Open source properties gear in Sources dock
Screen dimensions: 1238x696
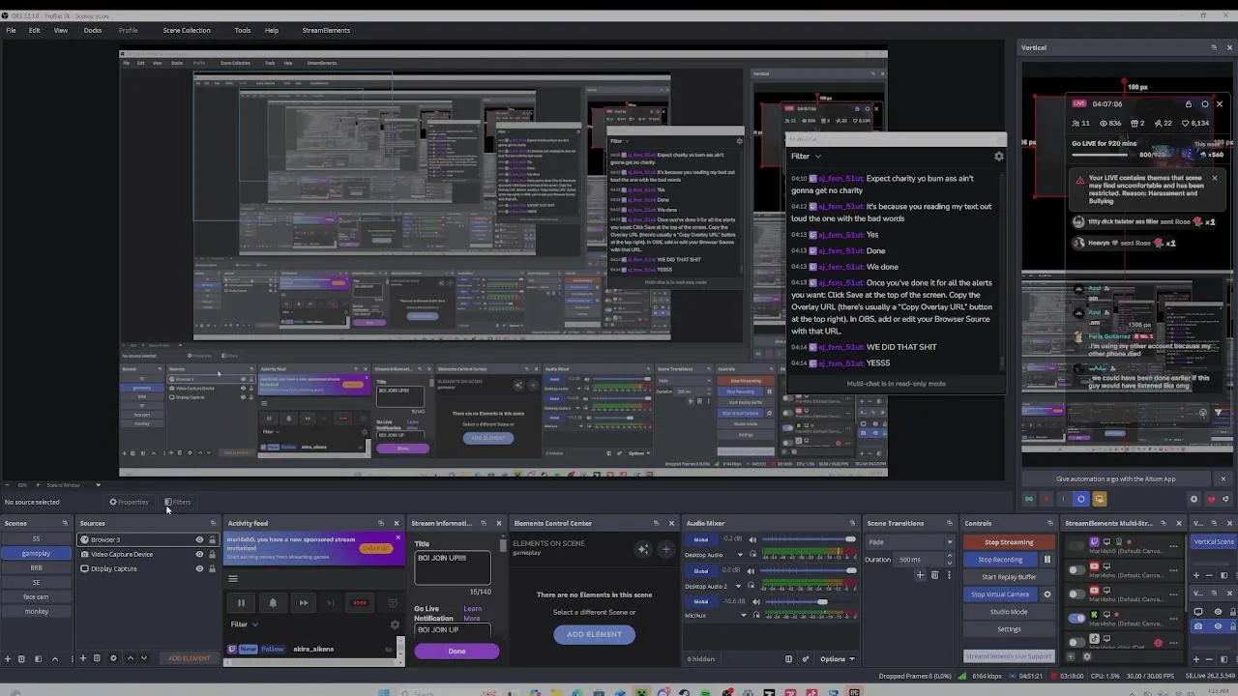[113, 658]
